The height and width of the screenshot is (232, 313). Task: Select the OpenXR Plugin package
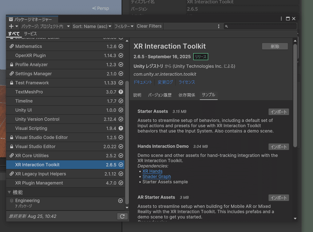(65, 56)
